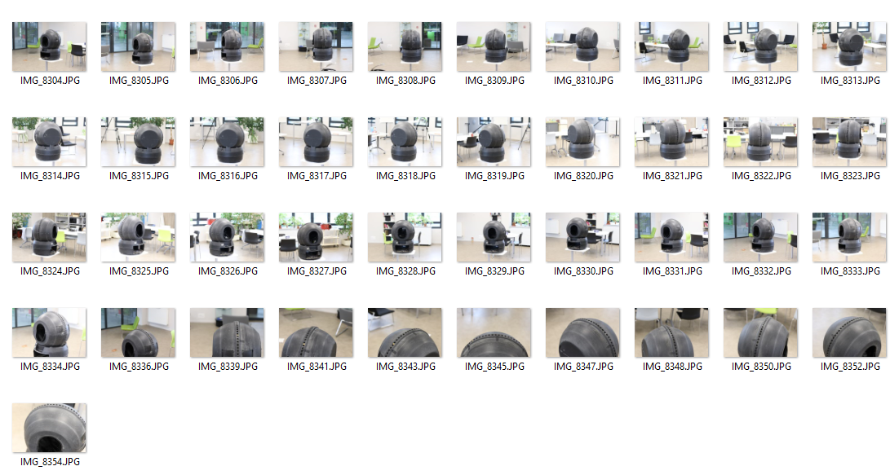Image resolution: width=890 pixels, height=475 pixels.
Task: Click the IMG_8323.JPG name label
Action: point(850,176)
